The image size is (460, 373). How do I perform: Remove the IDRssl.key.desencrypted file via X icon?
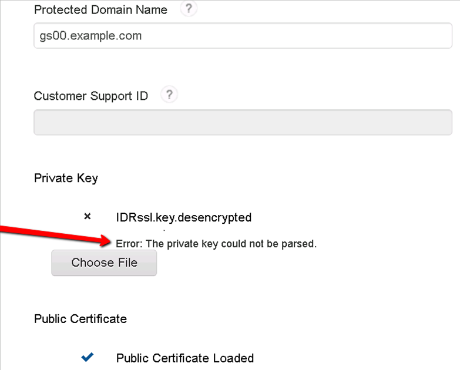[88, 217]
